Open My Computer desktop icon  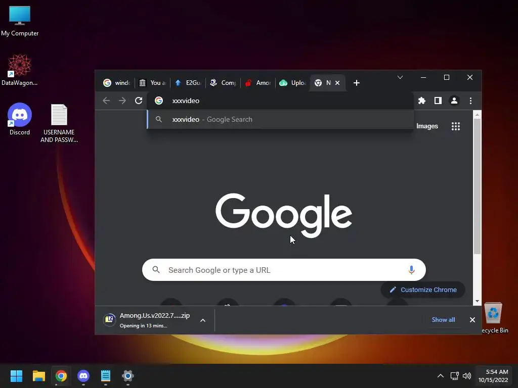coord(20,21)
